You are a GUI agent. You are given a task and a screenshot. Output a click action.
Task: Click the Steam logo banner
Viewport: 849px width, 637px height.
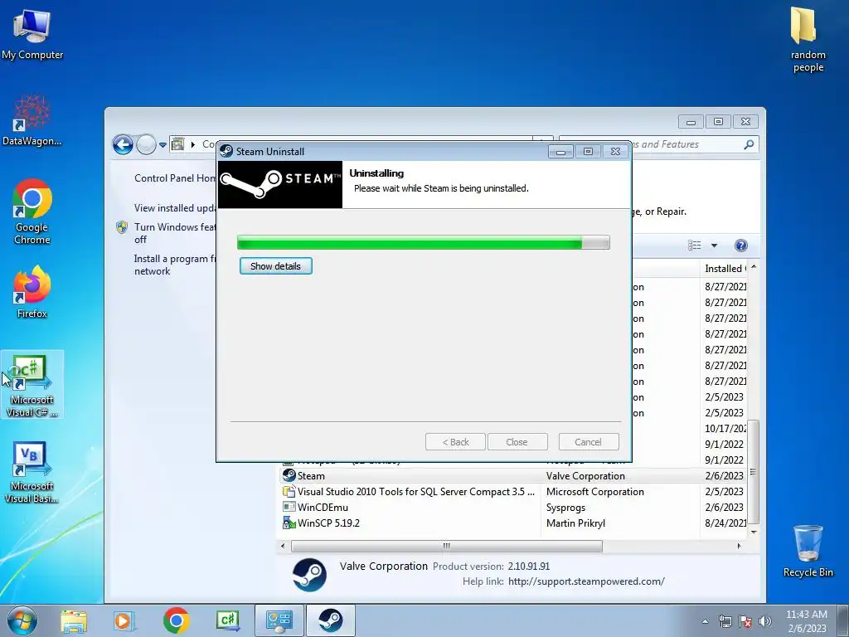coord(280,184)
